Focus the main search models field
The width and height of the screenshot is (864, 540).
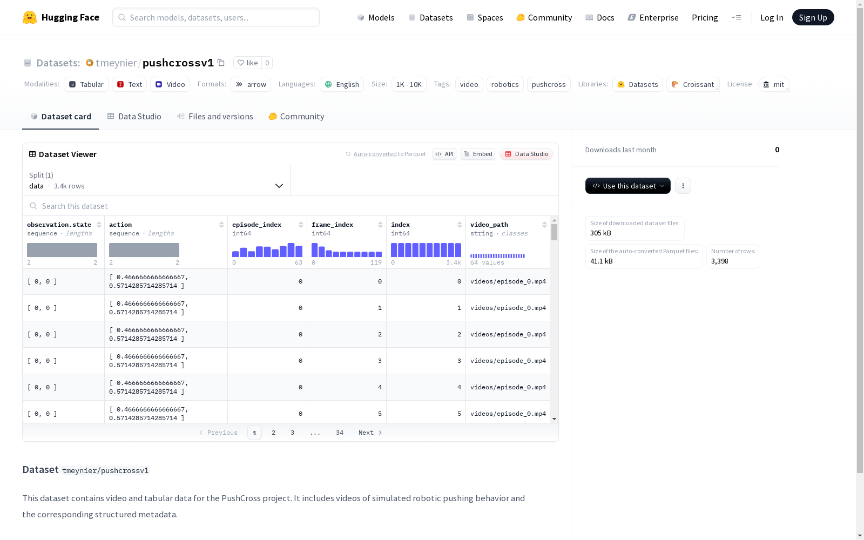pyautogui.click(x=216, y=17)
